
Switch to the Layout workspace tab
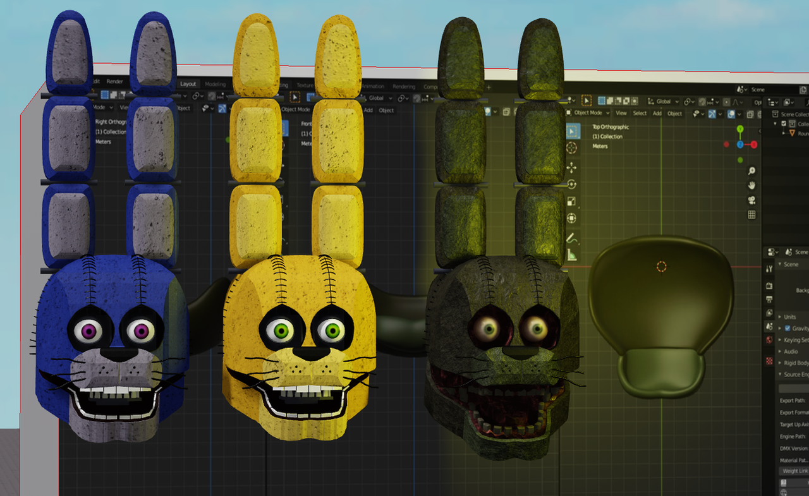point(188,84)
